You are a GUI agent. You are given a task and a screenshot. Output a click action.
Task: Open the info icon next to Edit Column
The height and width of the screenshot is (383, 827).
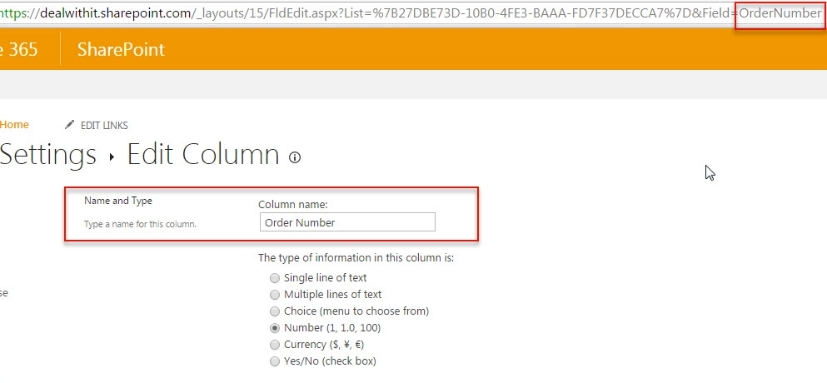coord(295,157)
